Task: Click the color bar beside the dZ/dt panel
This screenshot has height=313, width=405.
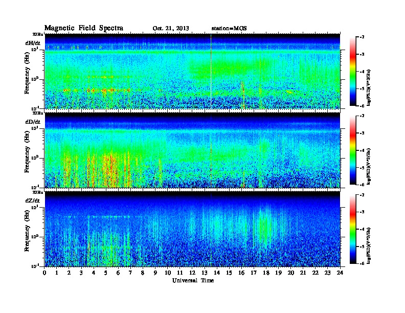Action: click(x=353, y=229)
